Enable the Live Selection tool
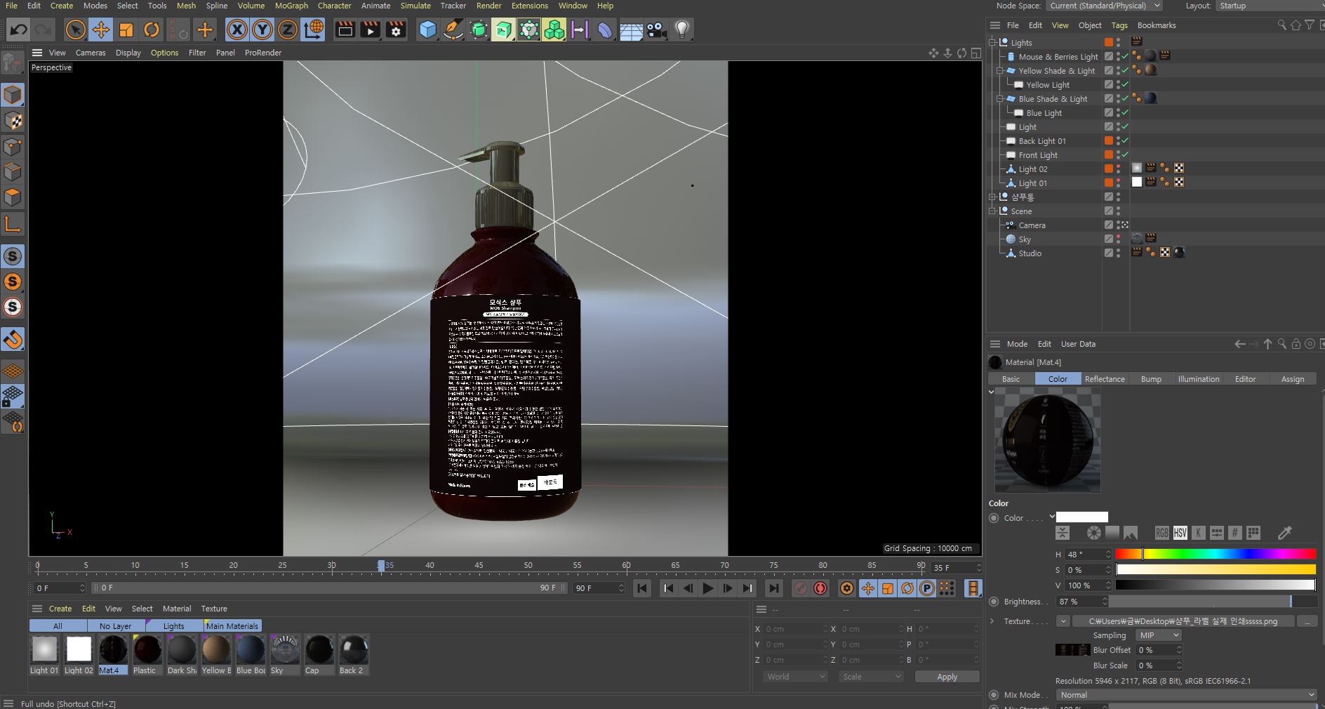The height and width of the screenshot is (709, 1325). coord(75,29)
